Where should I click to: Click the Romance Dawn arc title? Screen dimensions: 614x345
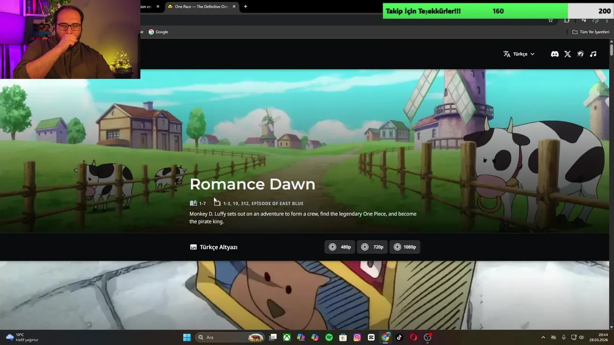point(252,184)
